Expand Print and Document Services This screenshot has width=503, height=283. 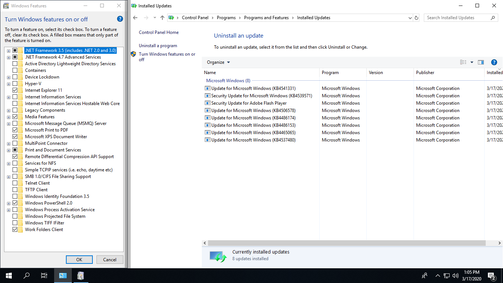8,150
